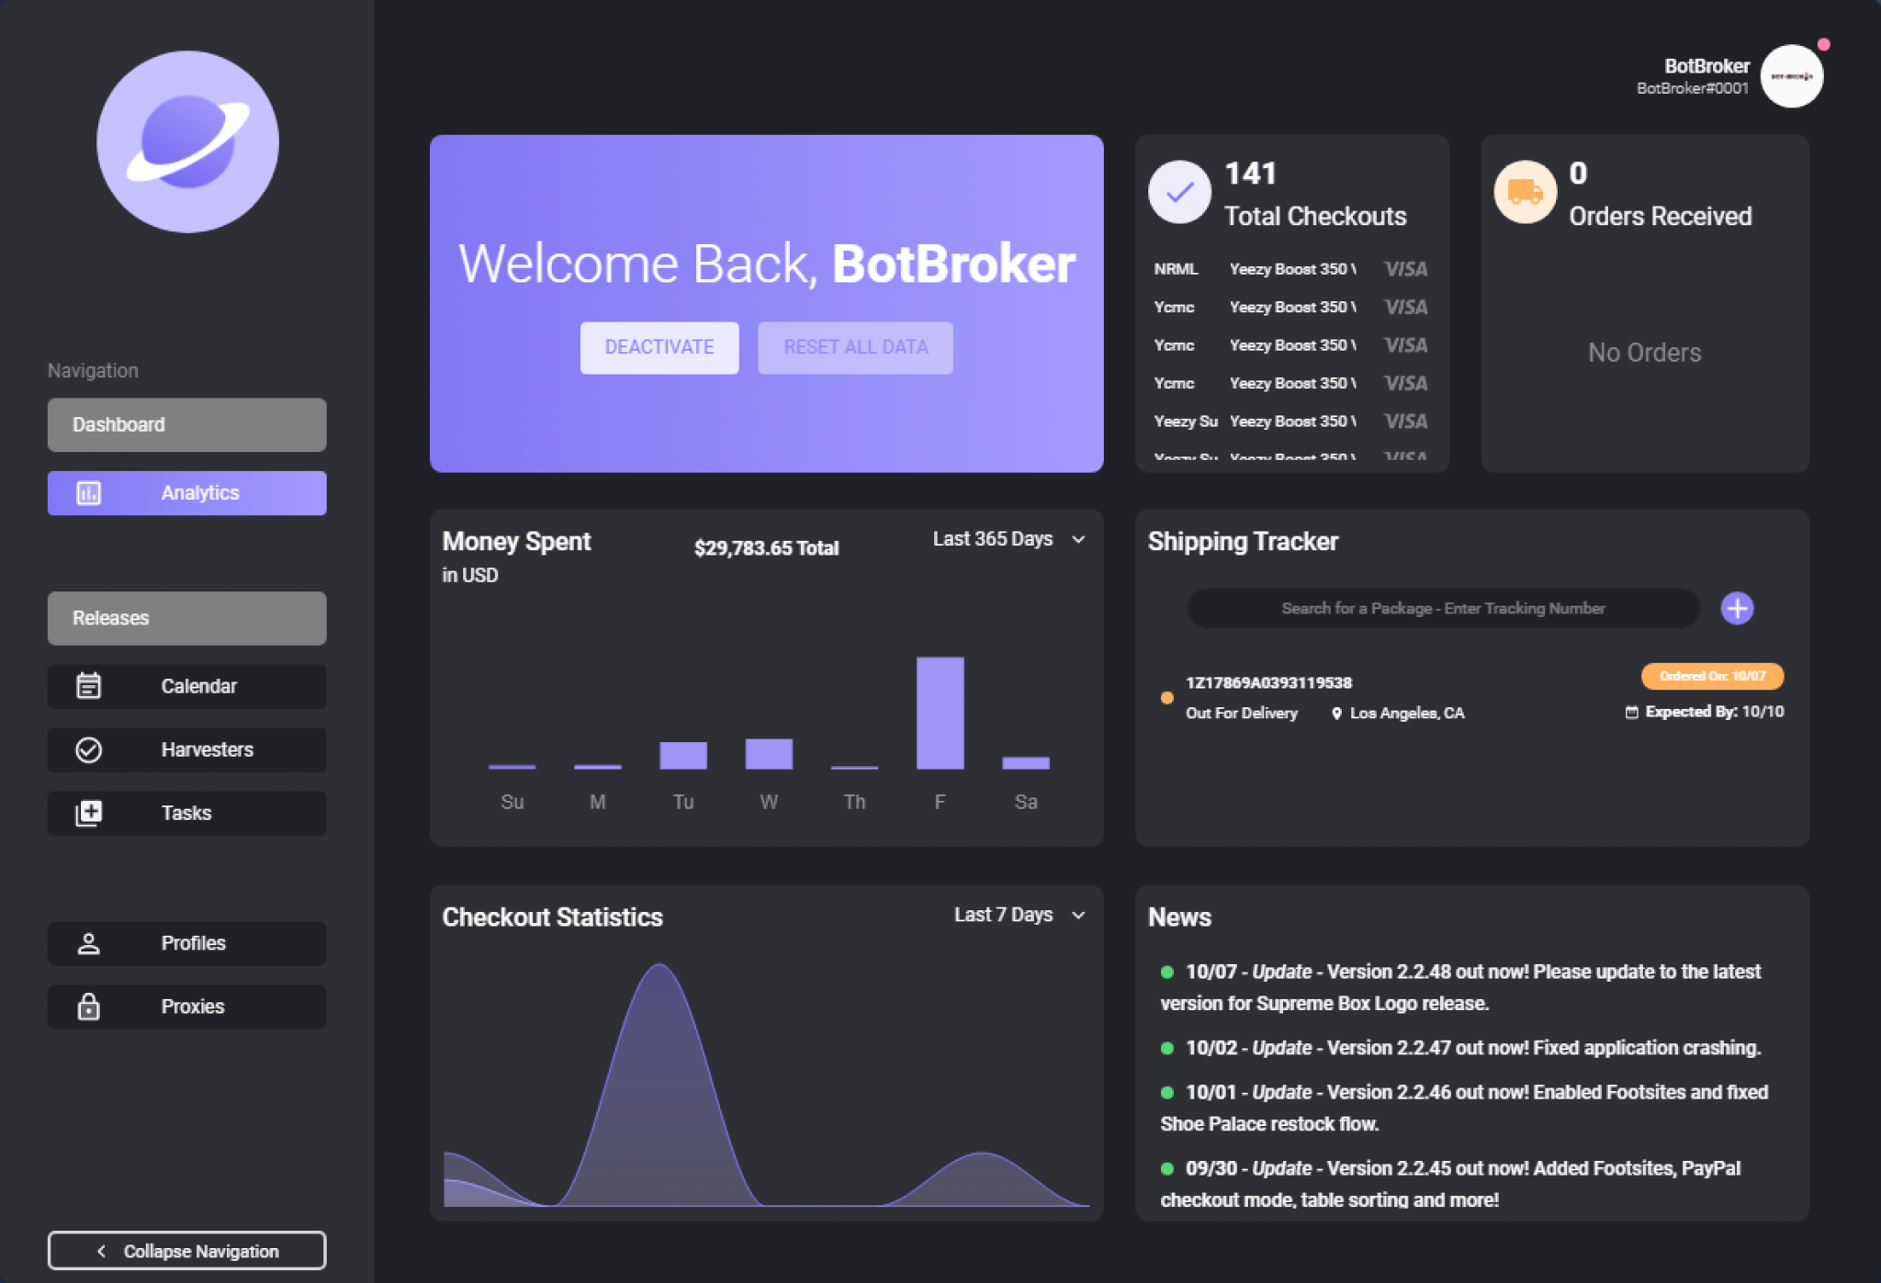
Task: Click the Proxies lock icon
Action: click(88, 1007)
